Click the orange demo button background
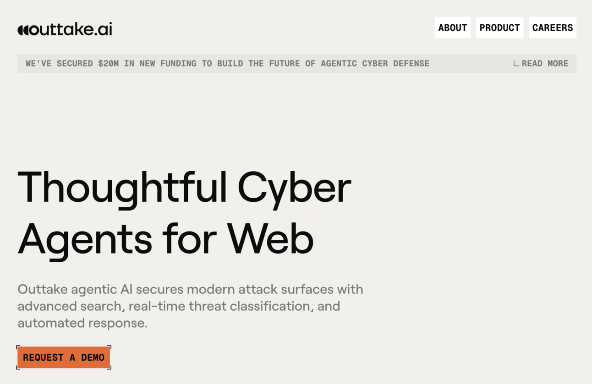This screenshot has height=384, width=592. click(x=64, y=357)
